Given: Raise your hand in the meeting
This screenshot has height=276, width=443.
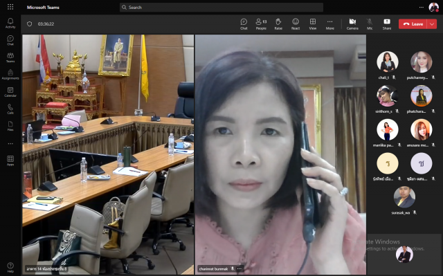Looking at the screenshot, I should point(278,24).
